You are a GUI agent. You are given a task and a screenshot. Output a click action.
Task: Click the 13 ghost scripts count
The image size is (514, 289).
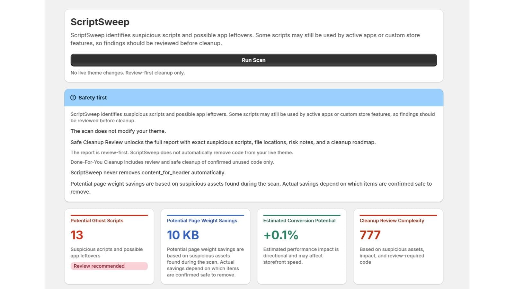click(77, 235)
